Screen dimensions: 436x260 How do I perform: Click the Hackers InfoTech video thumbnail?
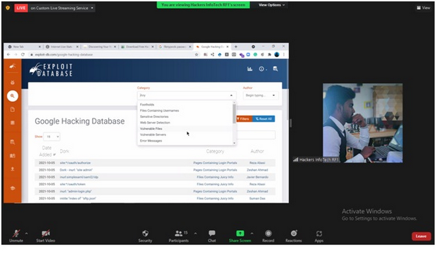pos(362,123)
